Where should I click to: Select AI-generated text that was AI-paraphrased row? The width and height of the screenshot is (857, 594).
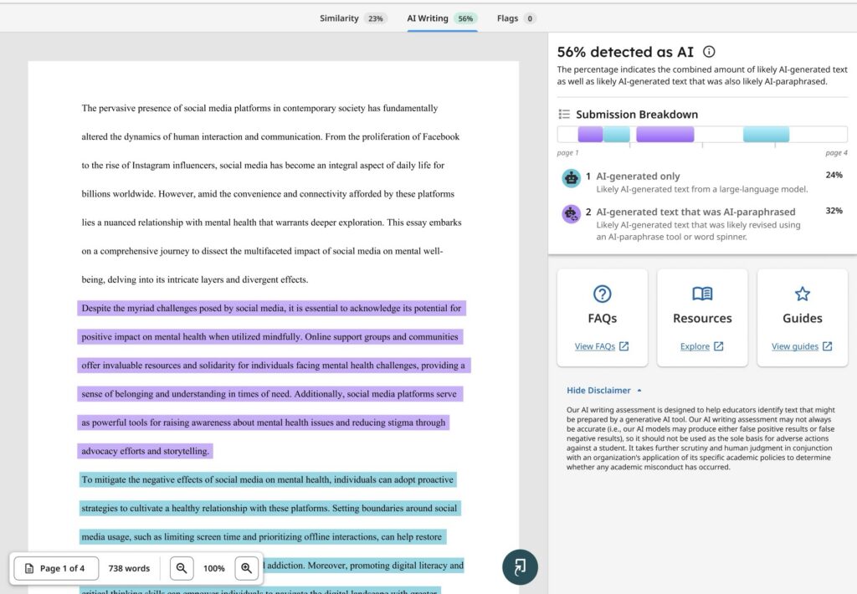point(702,223)
